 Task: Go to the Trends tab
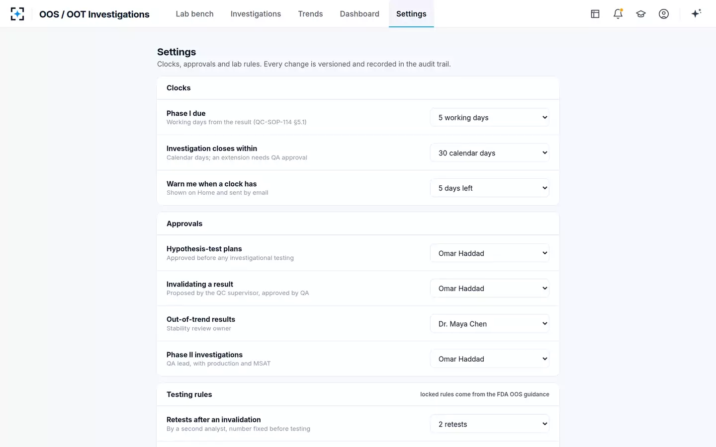pos(310,14)
